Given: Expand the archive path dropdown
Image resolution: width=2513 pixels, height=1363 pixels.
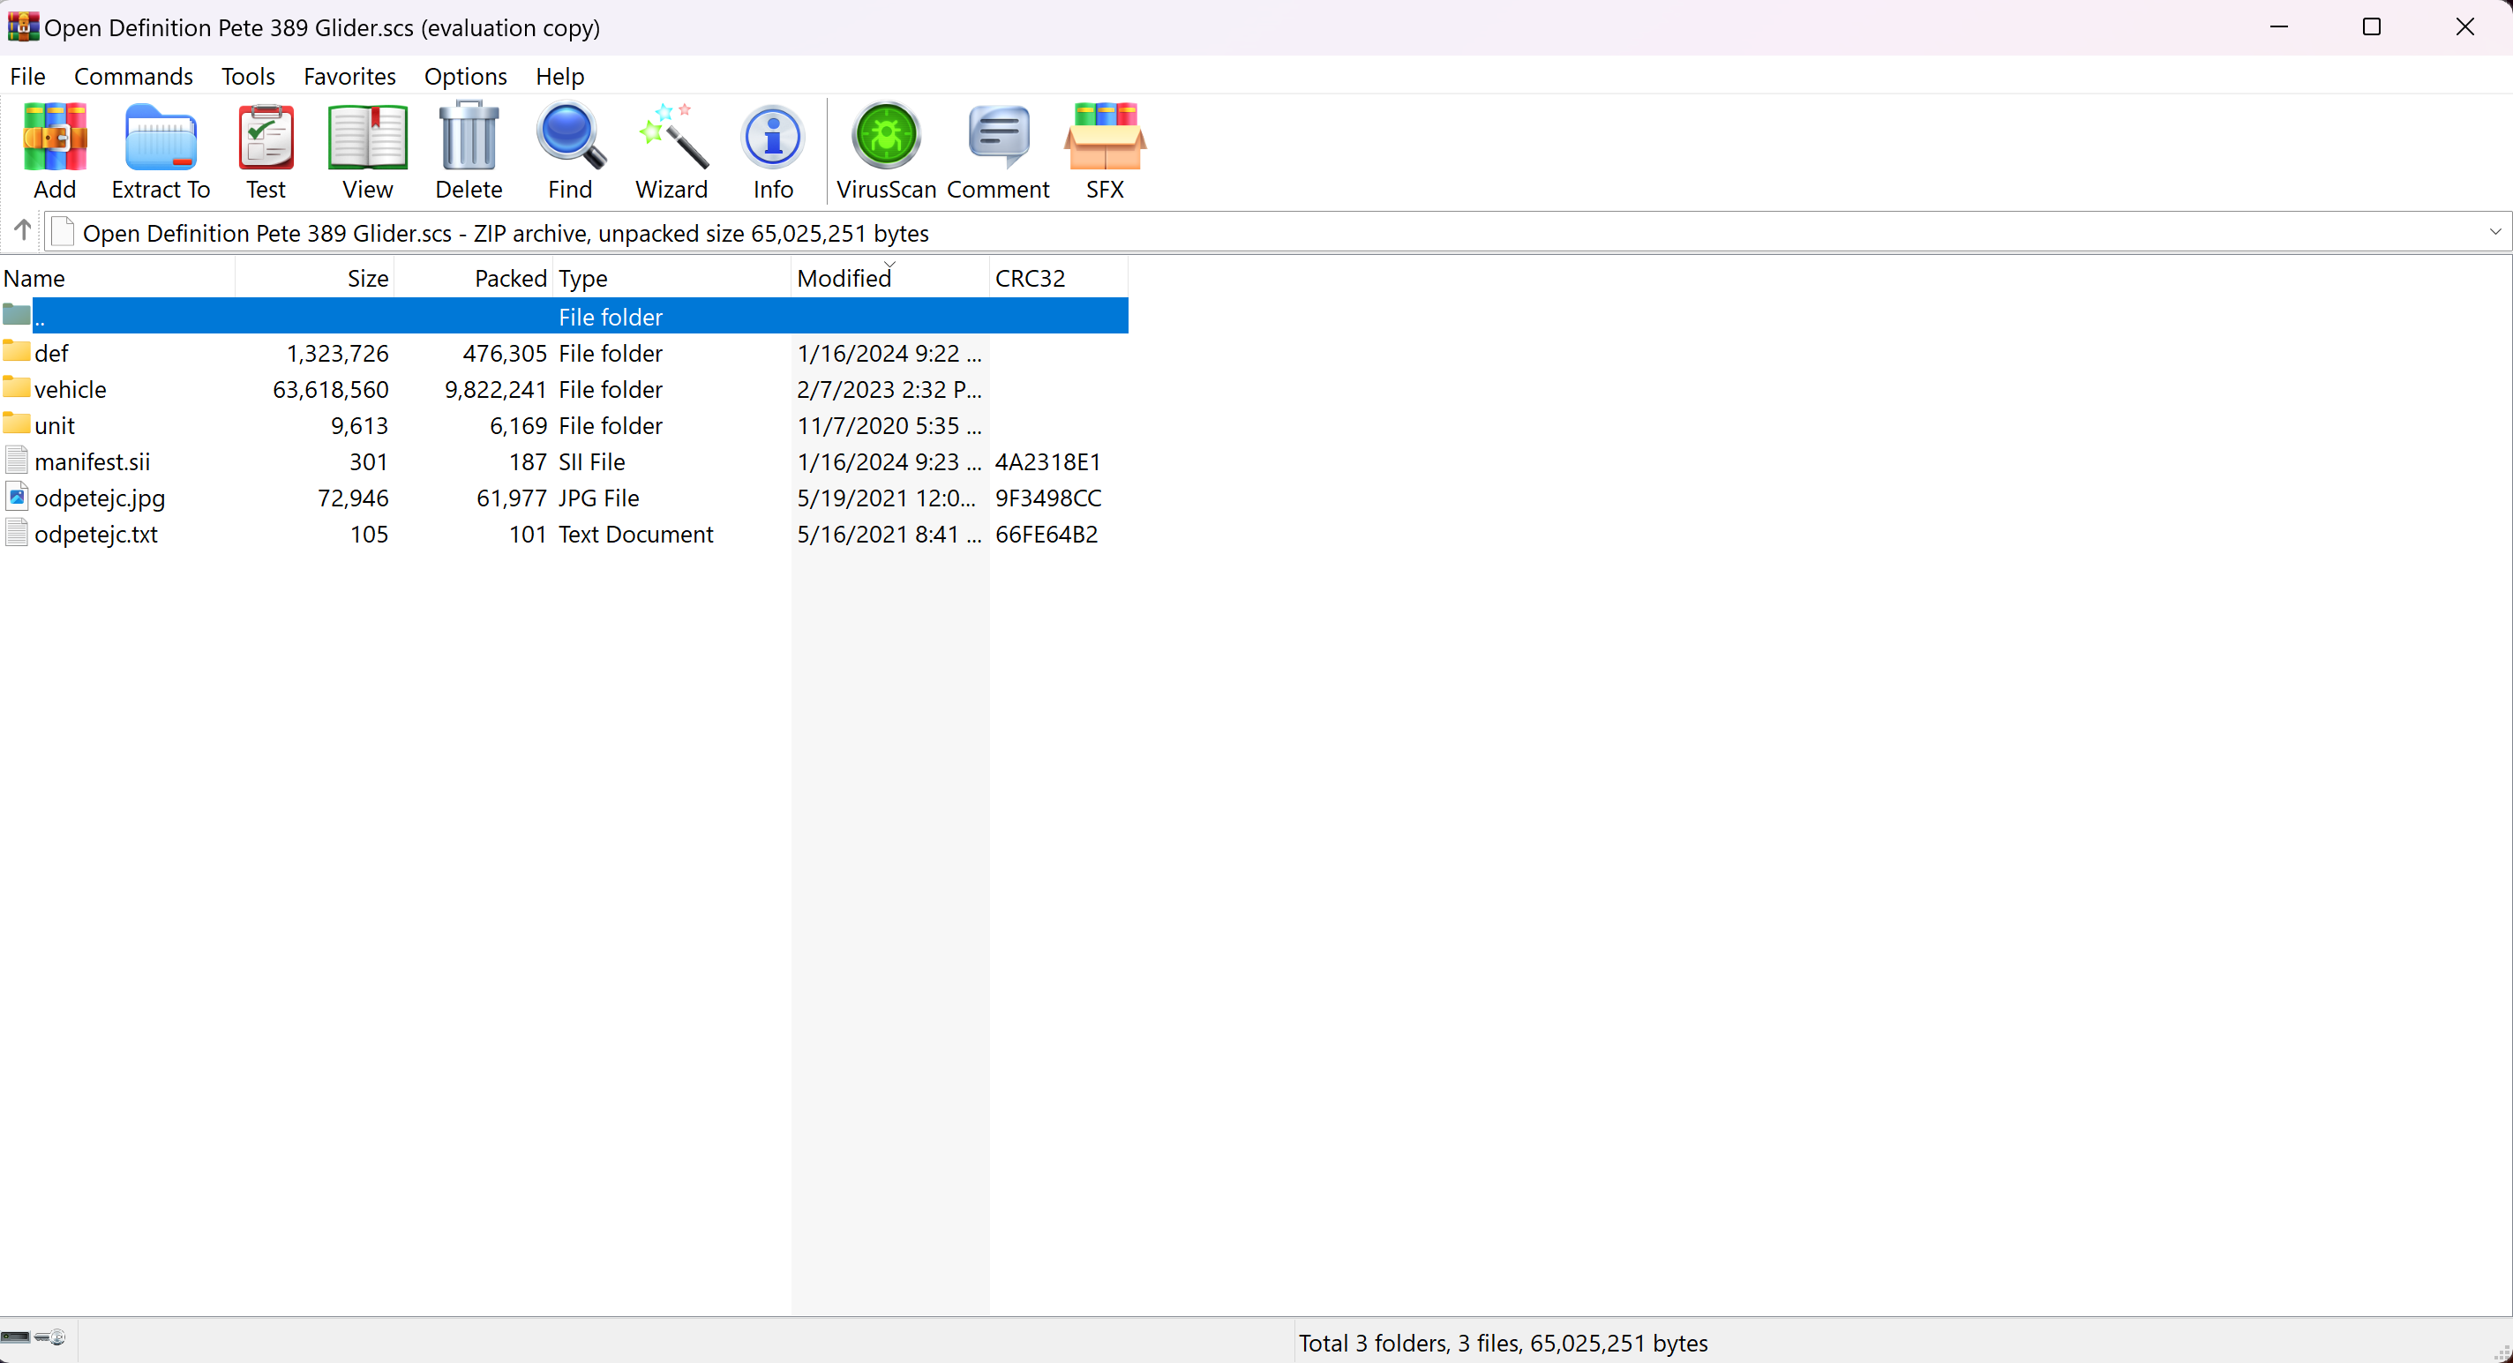Looking at the screenshot, I should [2494, 232].
